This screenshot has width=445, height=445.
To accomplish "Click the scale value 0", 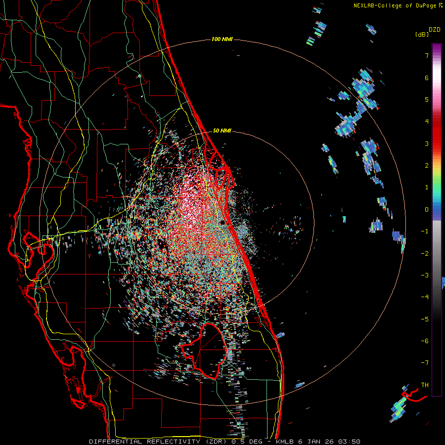I will click(427, 210).
